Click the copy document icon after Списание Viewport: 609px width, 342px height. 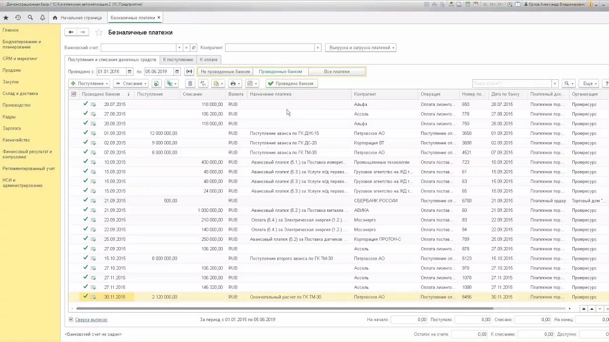(156, 84)
